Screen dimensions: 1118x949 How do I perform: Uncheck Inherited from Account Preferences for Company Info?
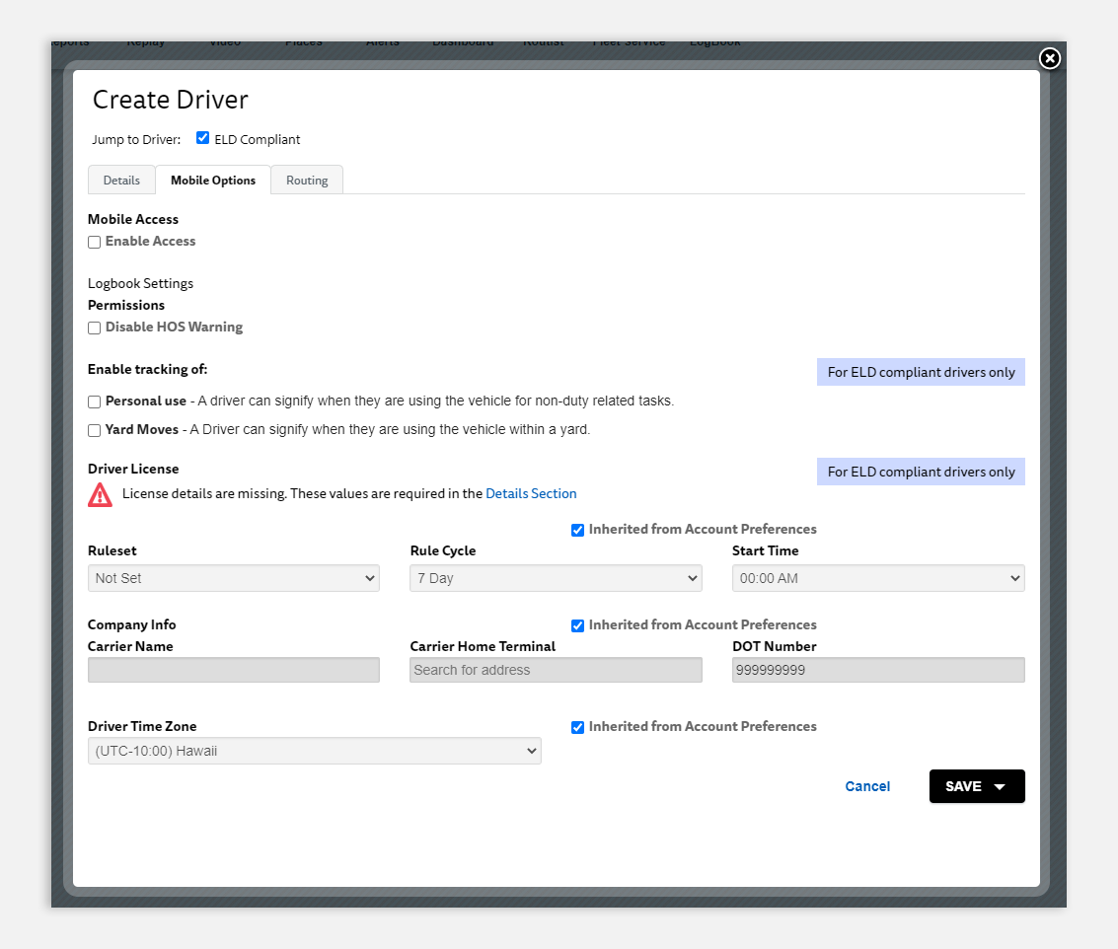pos(577,625)
